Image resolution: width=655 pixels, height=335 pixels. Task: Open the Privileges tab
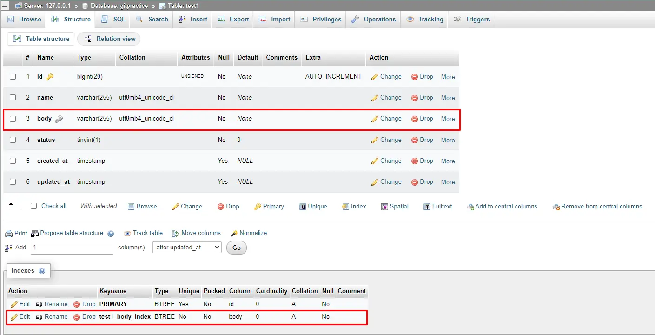click(321, 19)
